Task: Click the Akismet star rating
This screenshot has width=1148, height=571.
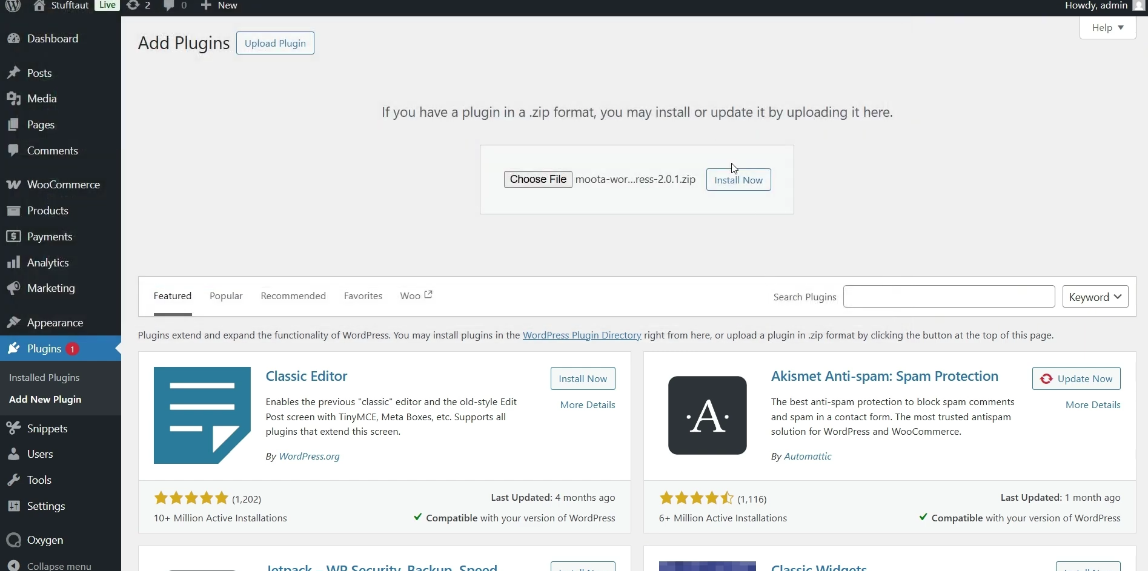Action: point(697,498)
